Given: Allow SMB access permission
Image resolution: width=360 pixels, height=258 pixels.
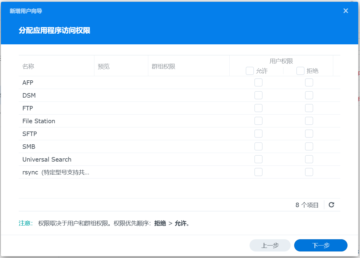Looking at the screenshot, I should (x=258, y=146).
